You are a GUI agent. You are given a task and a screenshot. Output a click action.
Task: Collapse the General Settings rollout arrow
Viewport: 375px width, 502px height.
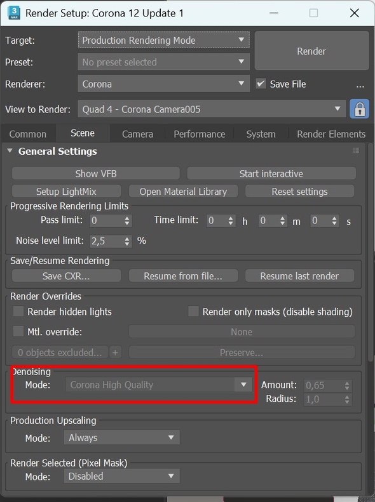pos(10,151)
